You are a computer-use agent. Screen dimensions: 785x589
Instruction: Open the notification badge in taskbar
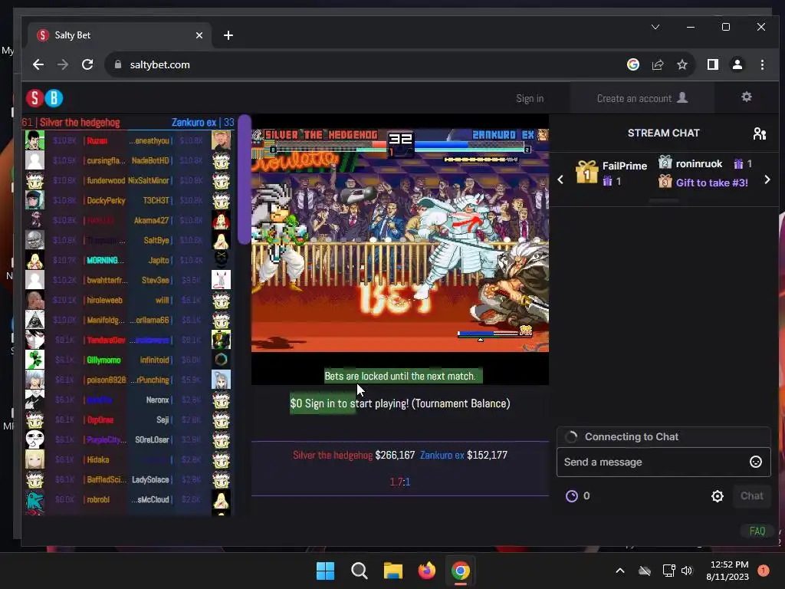pyautogui.click(x=763, y=571)
